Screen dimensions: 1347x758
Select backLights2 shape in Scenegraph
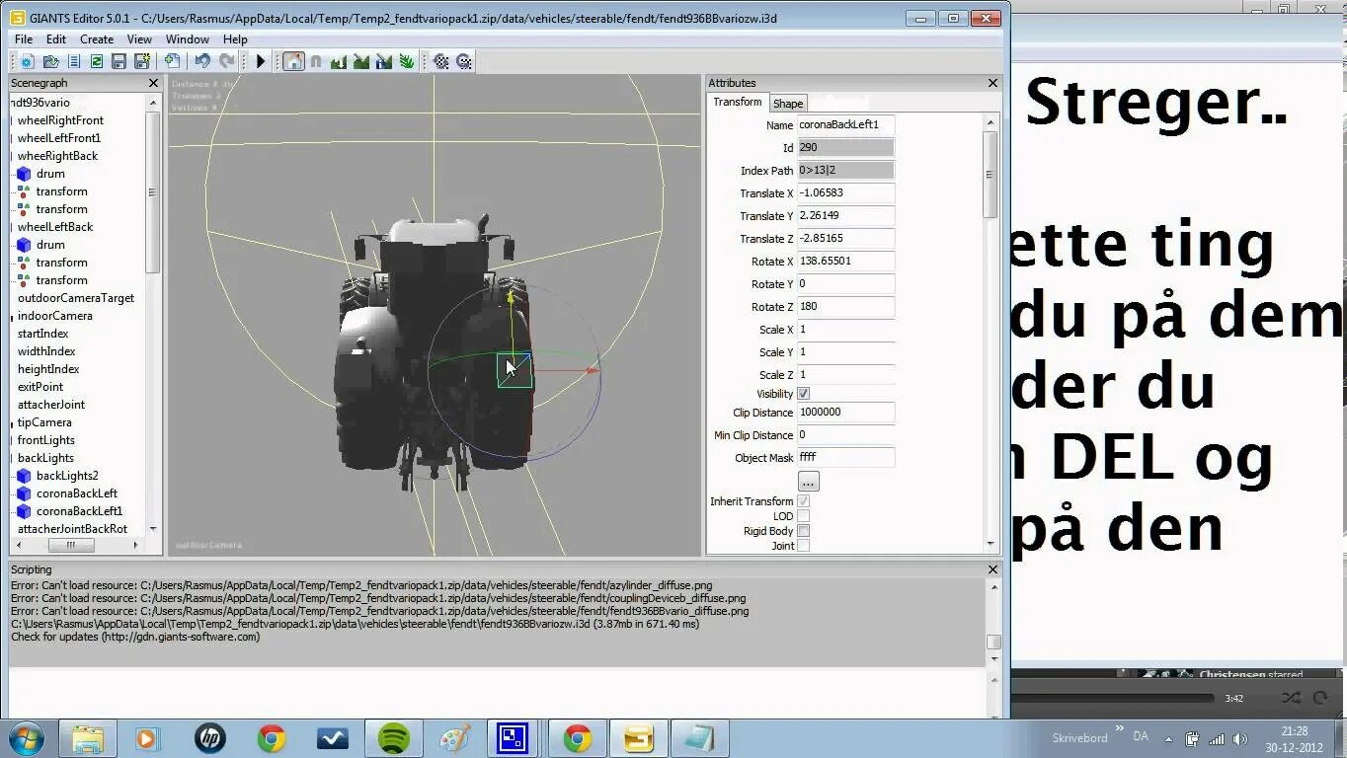point(67,476)
